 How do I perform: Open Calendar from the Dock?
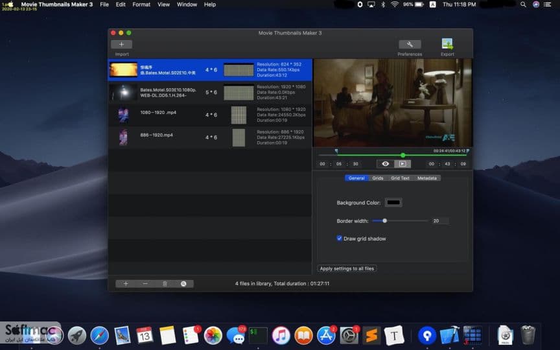145,335
